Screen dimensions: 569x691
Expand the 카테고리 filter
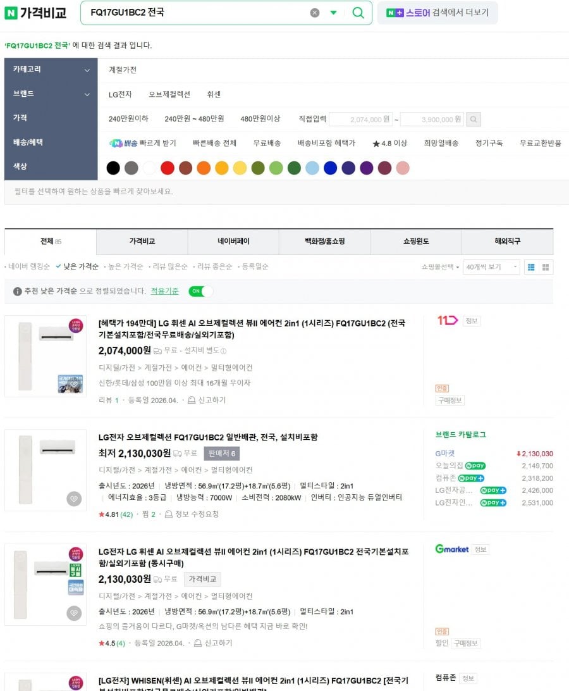click(x=51, y=70)
